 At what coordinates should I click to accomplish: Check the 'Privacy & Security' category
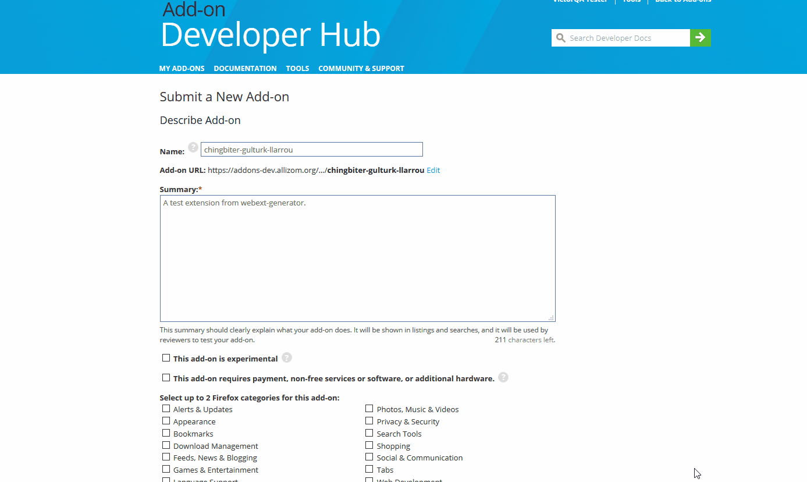(x=369, y=420)
